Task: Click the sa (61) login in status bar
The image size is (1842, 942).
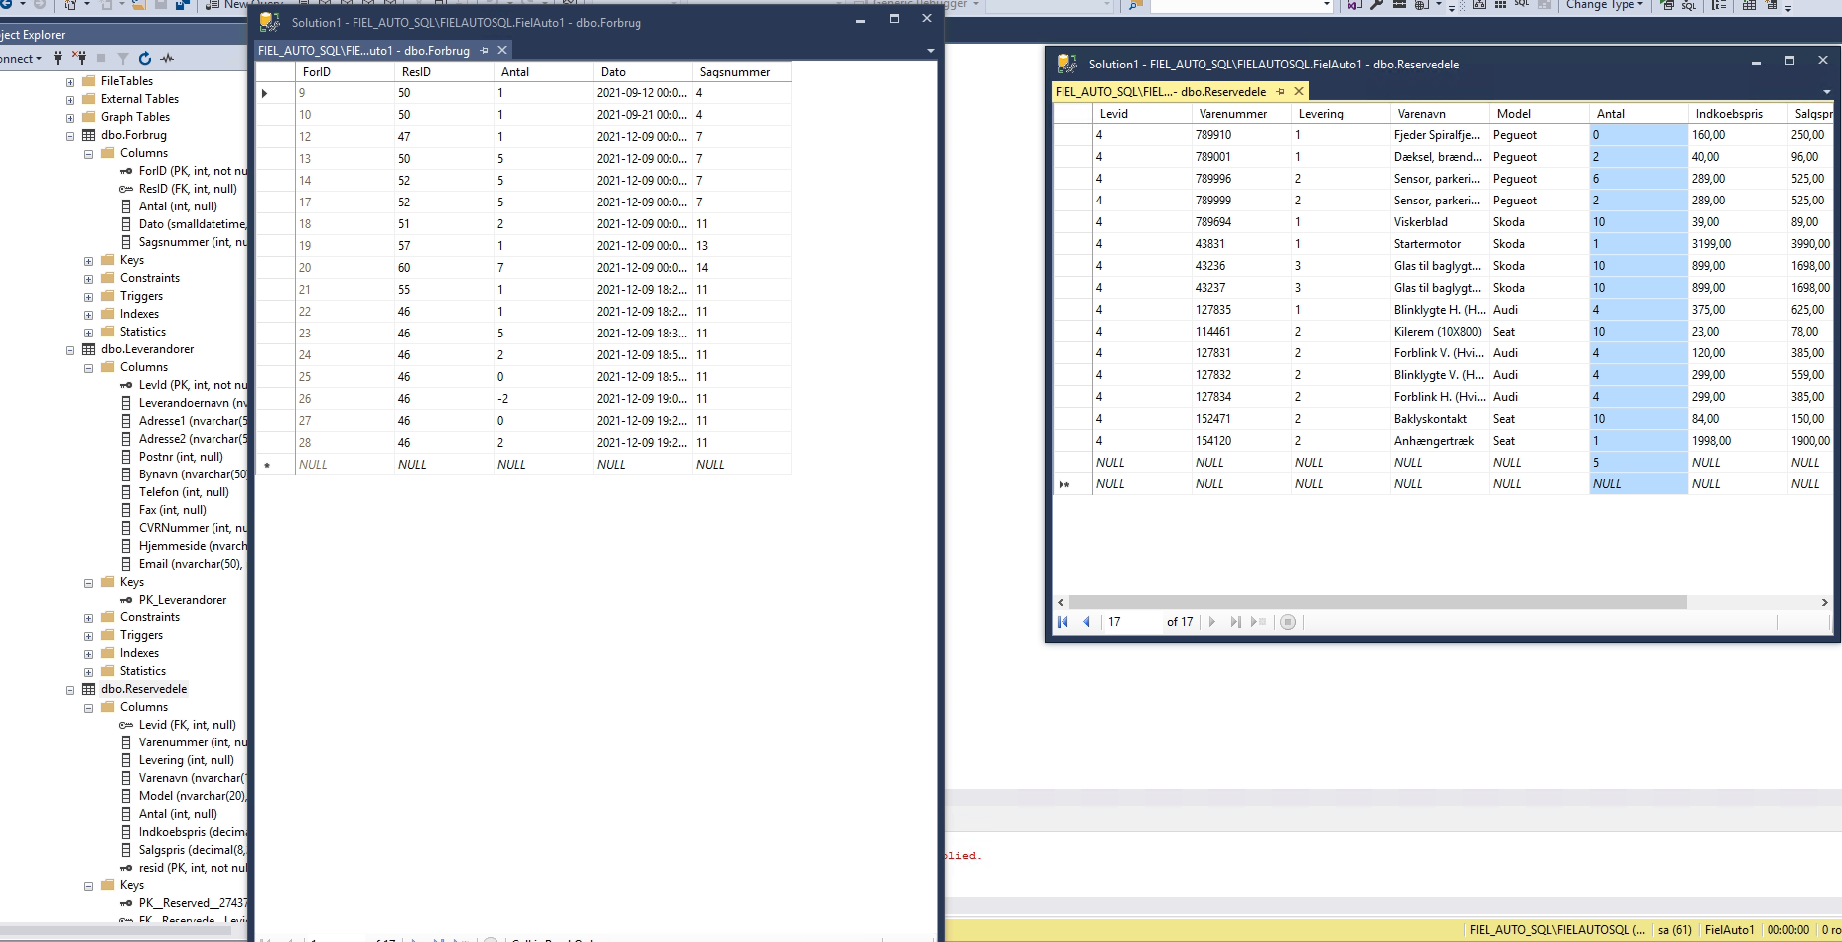Action: 1674,930
